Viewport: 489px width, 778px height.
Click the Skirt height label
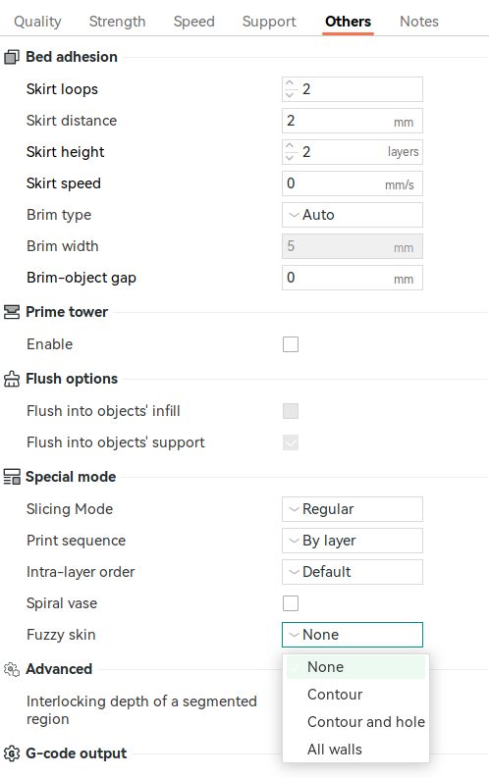coord(66,152)
